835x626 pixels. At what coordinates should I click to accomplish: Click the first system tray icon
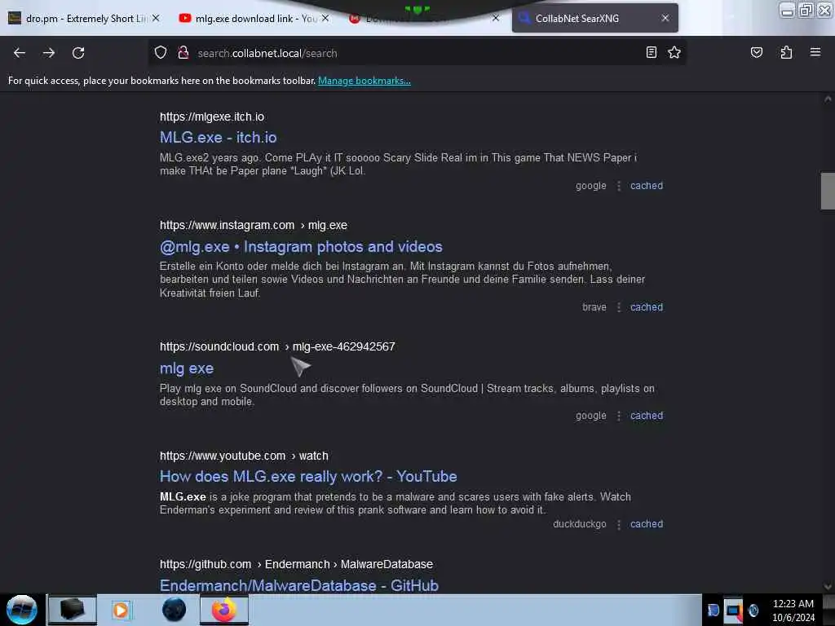point(713,610)
